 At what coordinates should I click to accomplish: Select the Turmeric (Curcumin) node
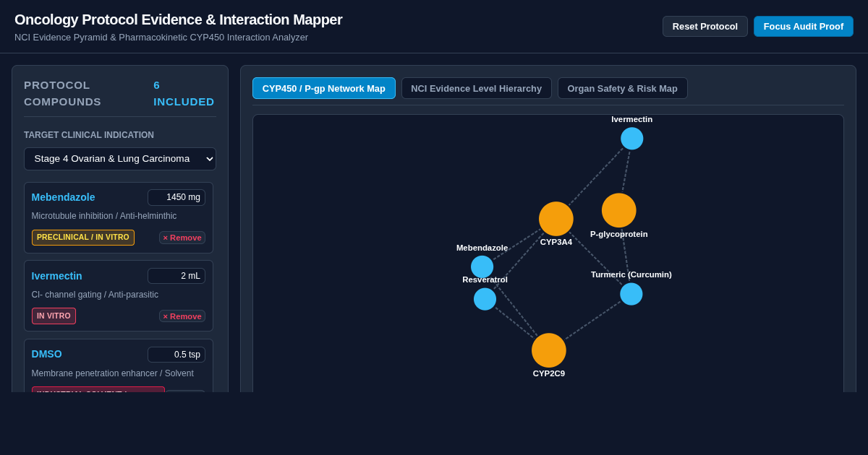tap(631, 294)
